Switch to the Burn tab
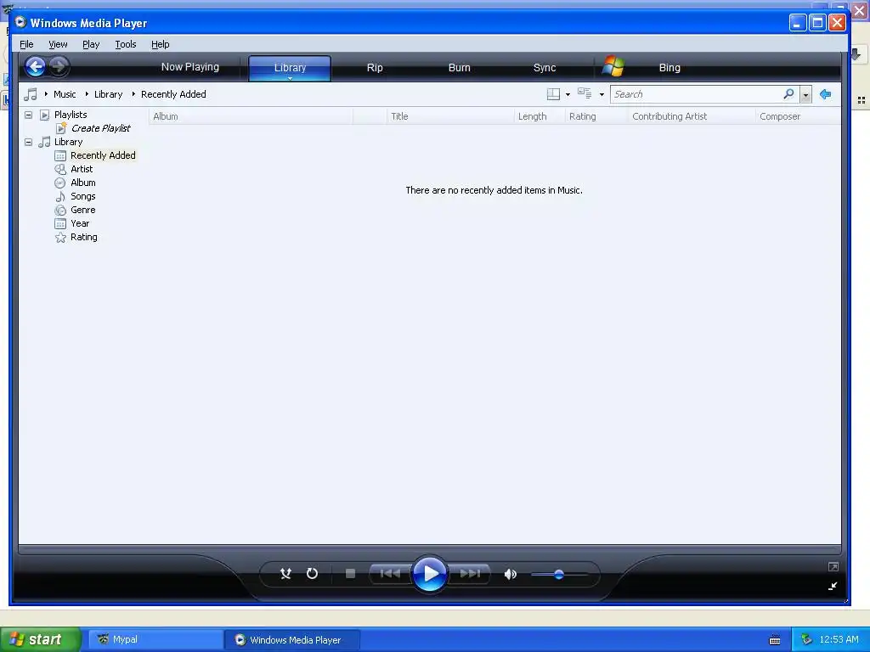Viewport: 870px width, 652px height. (460, 68)
